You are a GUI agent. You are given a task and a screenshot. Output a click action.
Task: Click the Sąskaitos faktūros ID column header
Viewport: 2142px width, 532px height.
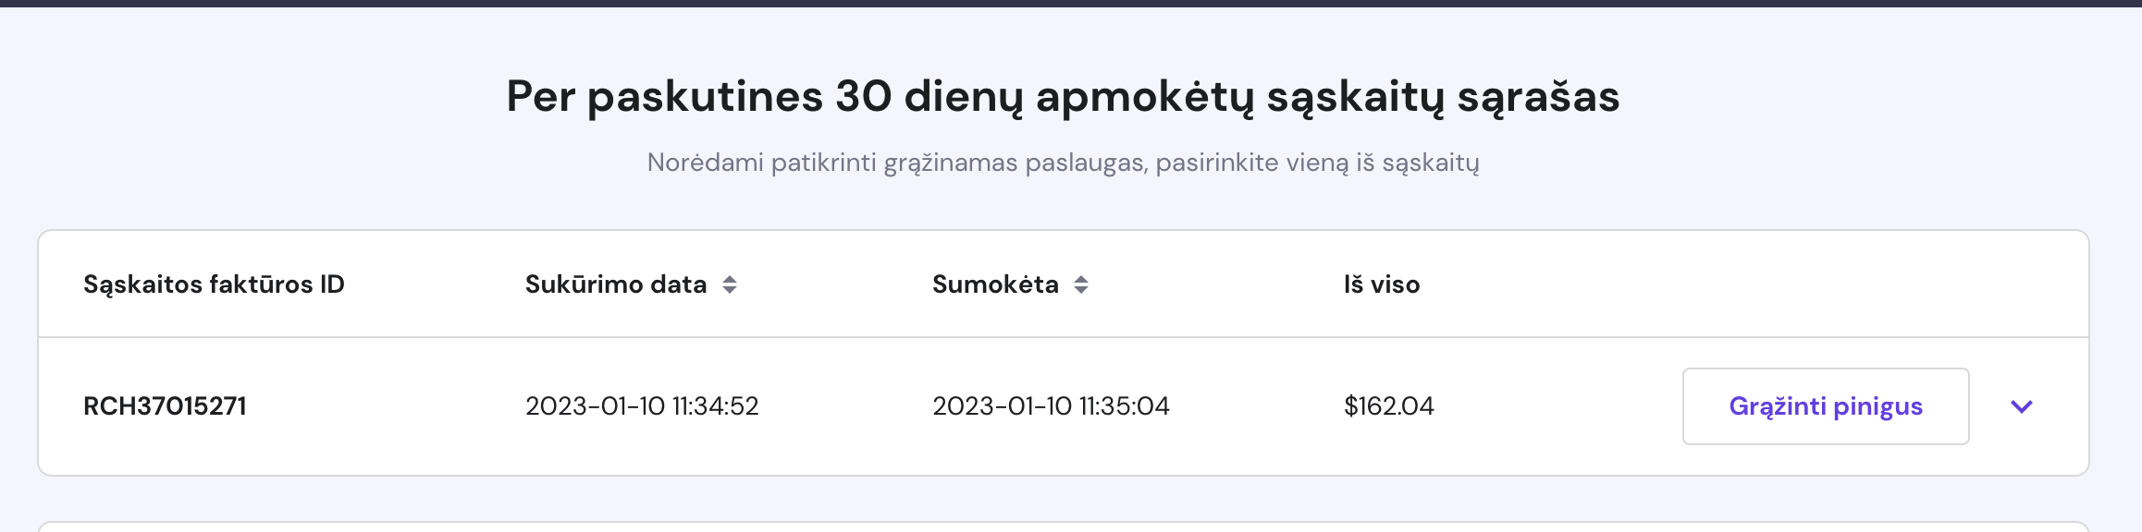tap(214, 284)
